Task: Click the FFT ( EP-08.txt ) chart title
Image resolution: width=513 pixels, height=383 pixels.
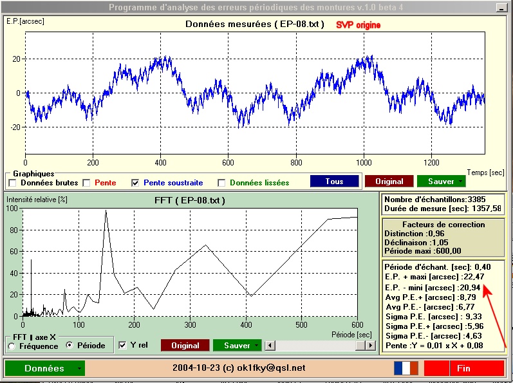Action: [x=190, y=200]
